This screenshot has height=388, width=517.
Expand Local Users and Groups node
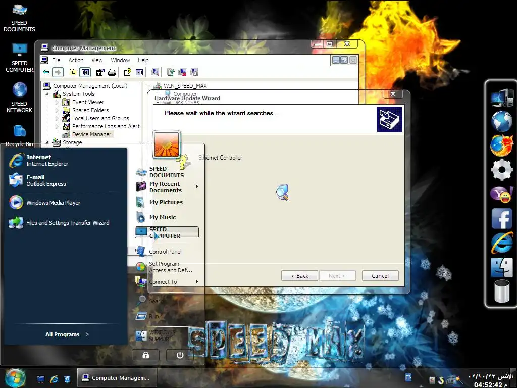[x=57, y=118]
